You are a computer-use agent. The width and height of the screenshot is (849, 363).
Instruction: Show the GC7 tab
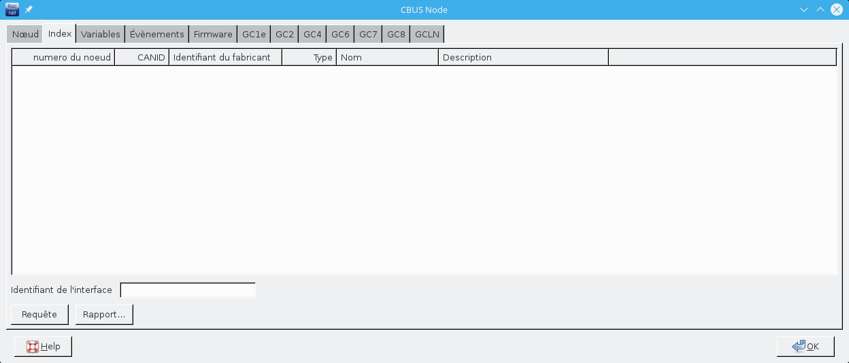(368, 34)
